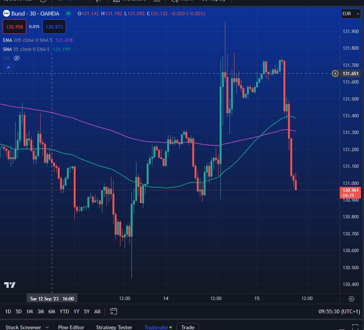Click the blue 130.973 buy button
364x330 pixels.
point(54,27)
